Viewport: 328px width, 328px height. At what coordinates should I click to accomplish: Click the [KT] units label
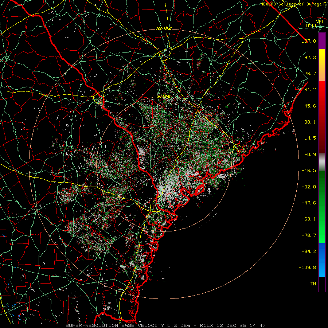point(311,26)
